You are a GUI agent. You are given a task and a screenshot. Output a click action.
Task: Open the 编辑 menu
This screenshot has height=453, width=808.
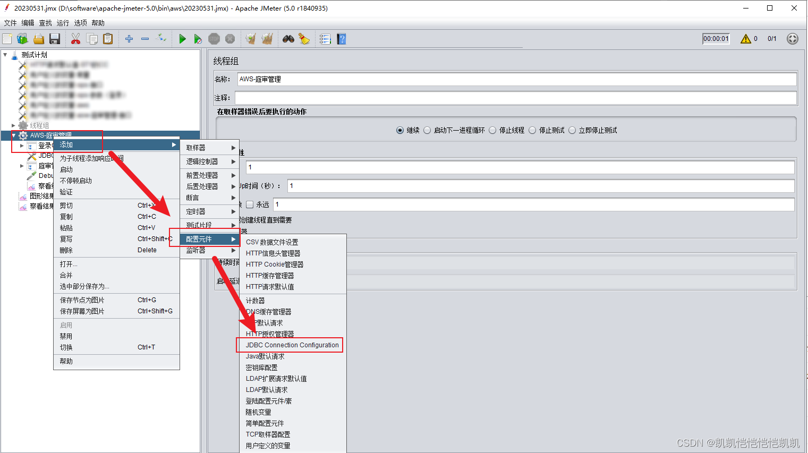click(x=28, y=23)
